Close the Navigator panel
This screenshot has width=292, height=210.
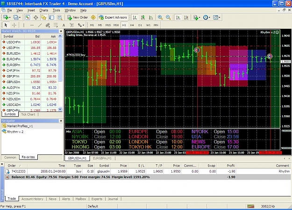click(x=61, y=121)
